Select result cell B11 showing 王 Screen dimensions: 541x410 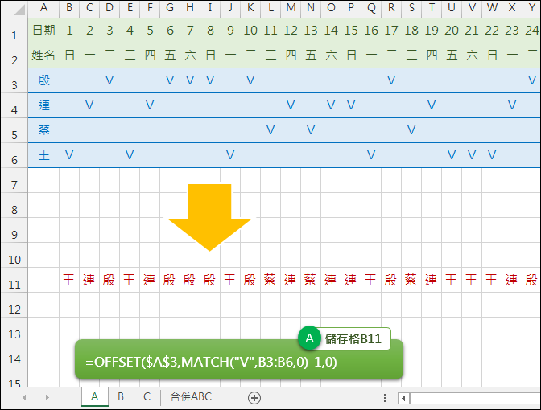pos(69,280)
